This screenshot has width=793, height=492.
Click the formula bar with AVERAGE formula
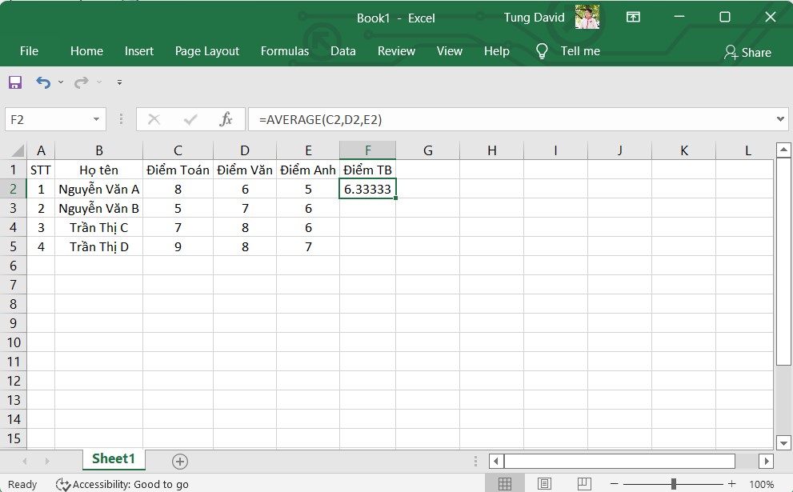point(511,119)
